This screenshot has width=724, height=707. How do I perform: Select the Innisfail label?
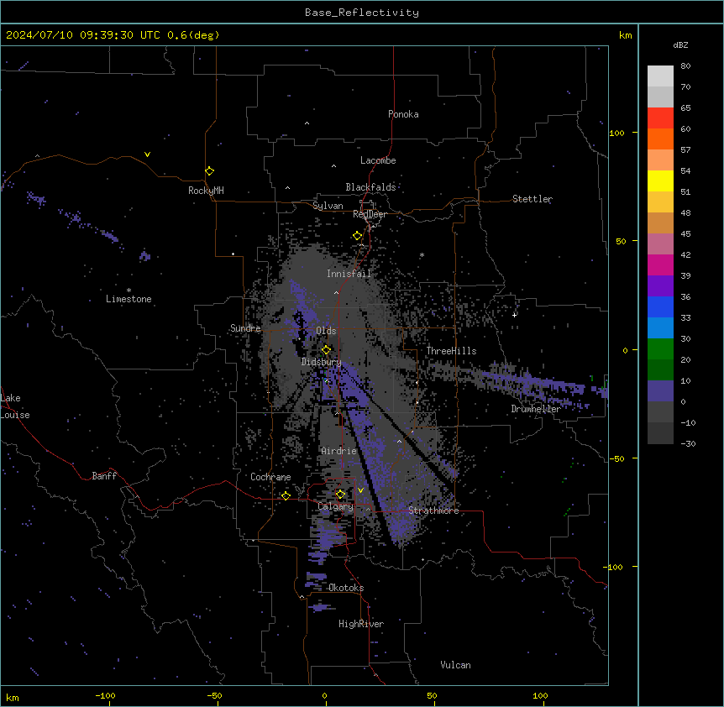tap(349, 274)
